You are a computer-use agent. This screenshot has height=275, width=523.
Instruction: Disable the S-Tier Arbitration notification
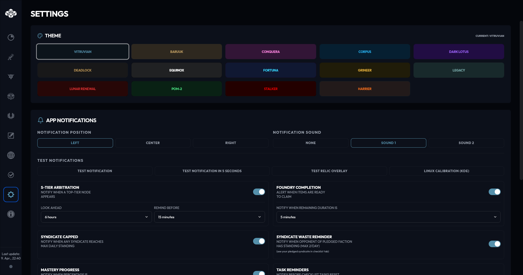pyautogui.click(x=259, y=192)
